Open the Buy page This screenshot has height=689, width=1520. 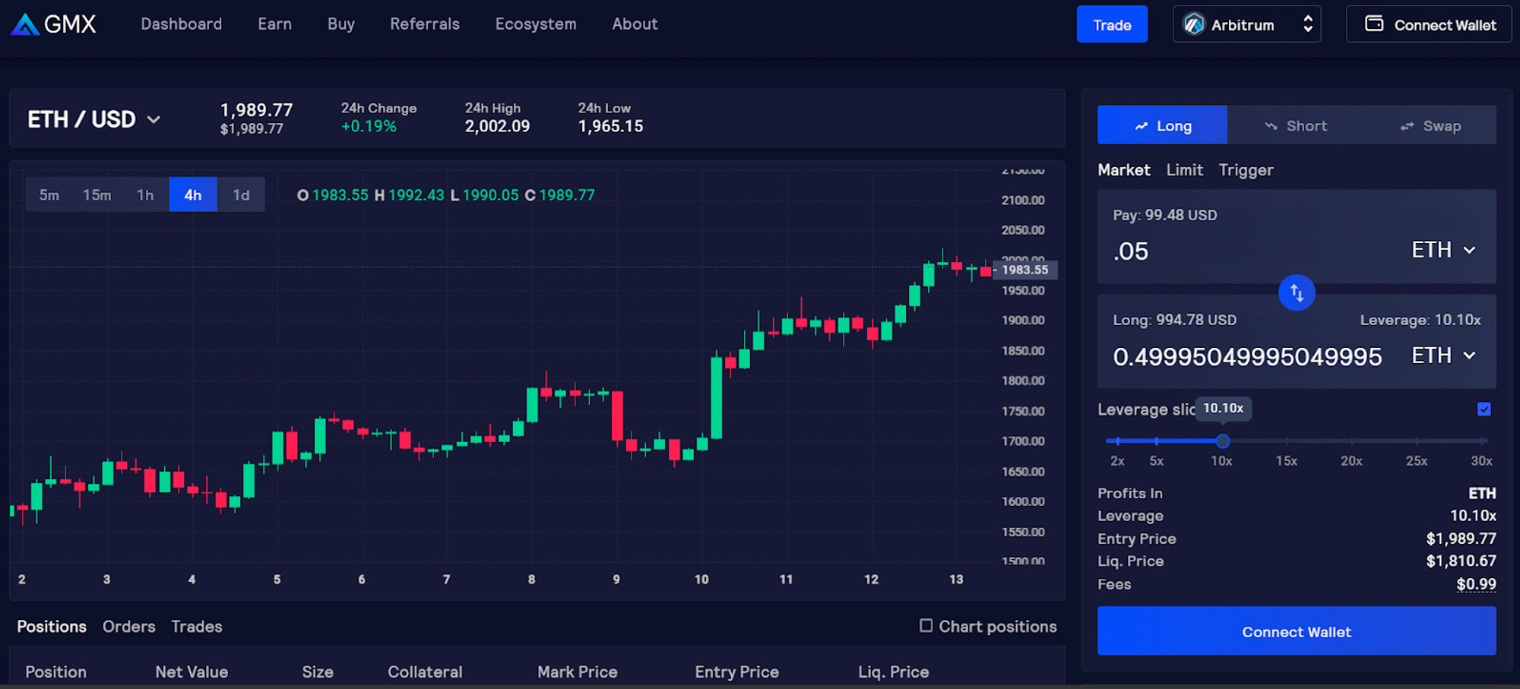[x=340, y=24]
